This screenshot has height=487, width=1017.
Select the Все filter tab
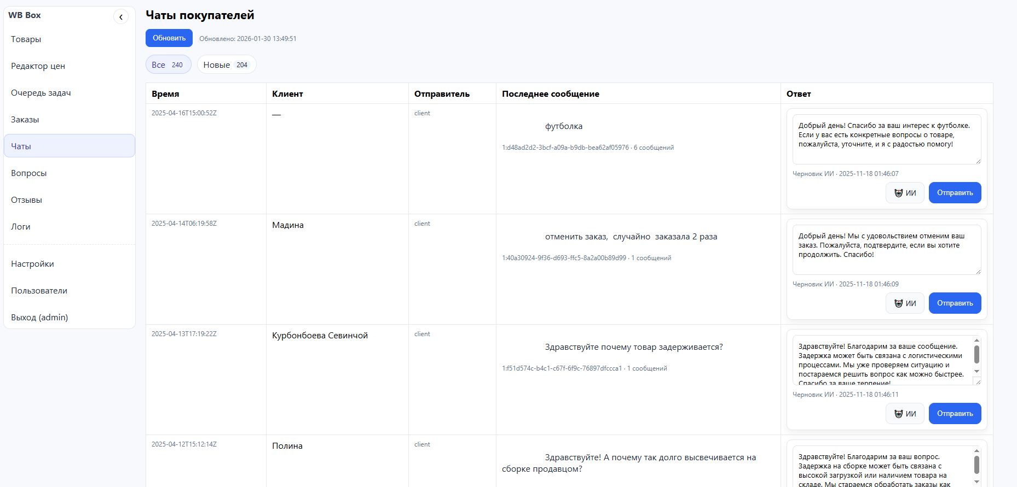(x=168, y=64)
